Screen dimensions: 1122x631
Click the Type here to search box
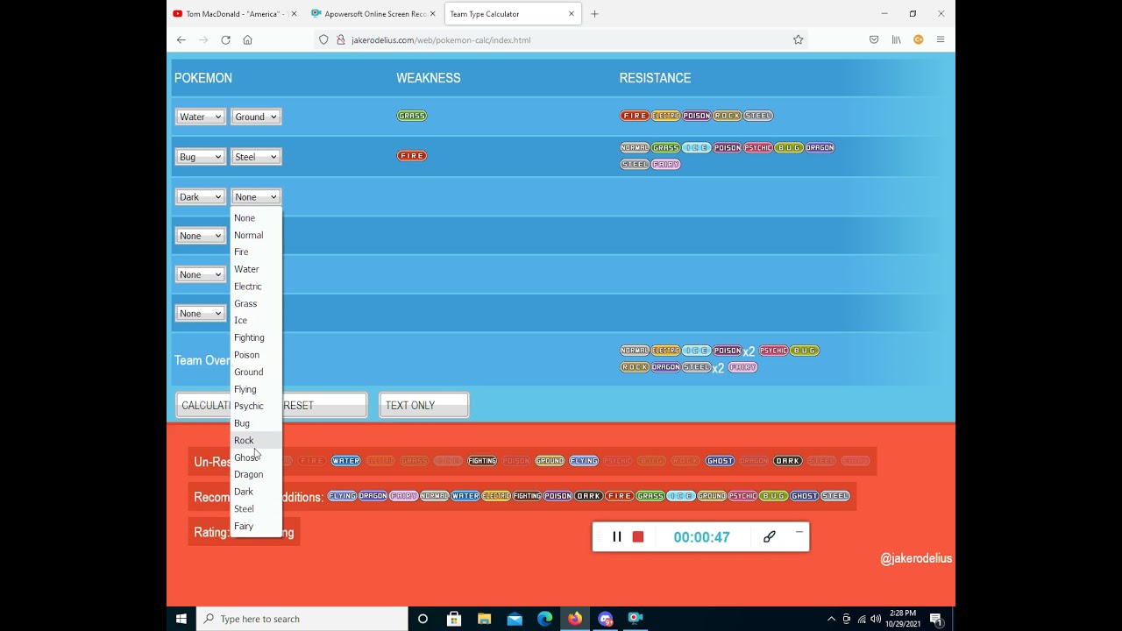click(x=304, y=619)
